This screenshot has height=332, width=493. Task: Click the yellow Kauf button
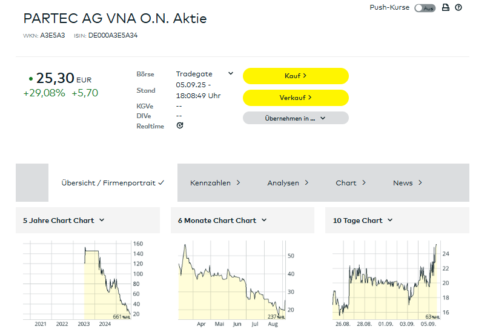(296, 76)
